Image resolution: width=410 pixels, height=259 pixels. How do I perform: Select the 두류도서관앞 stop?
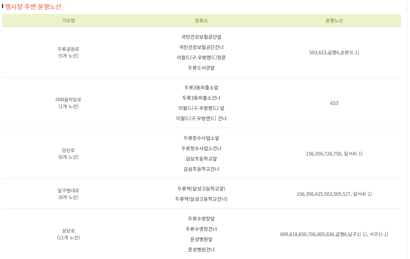point(201,68)
